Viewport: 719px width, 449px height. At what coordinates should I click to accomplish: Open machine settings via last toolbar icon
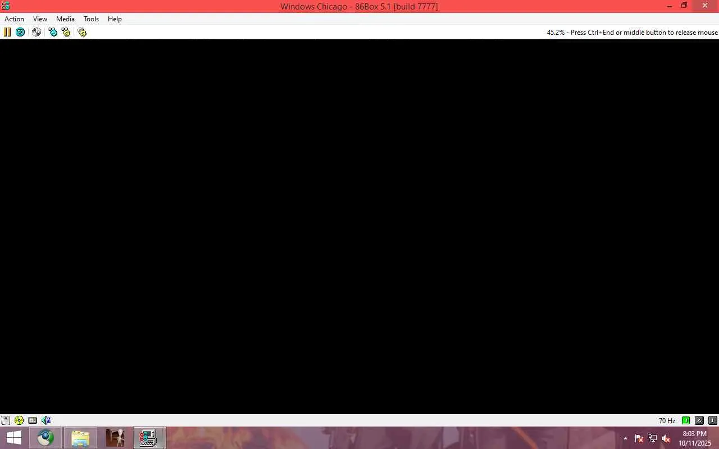click(82, 32)
